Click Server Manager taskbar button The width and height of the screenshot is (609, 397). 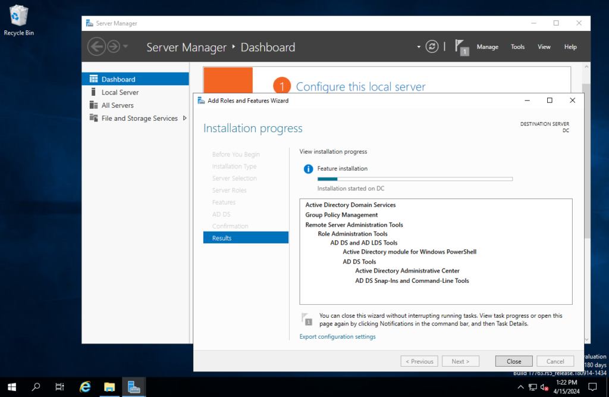tap(134, 387)
